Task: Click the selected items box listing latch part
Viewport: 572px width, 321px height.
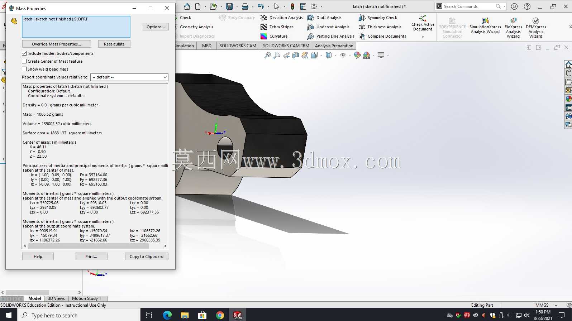Action: (x=76, y=27)
